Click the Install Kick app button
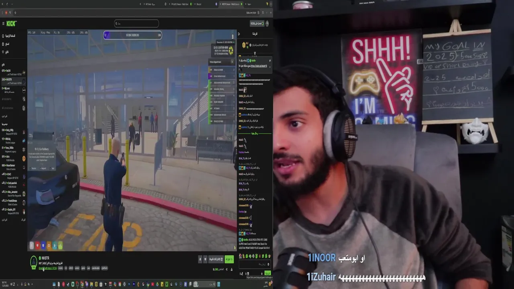Viewport: 514px width, 289px height. 257,24
